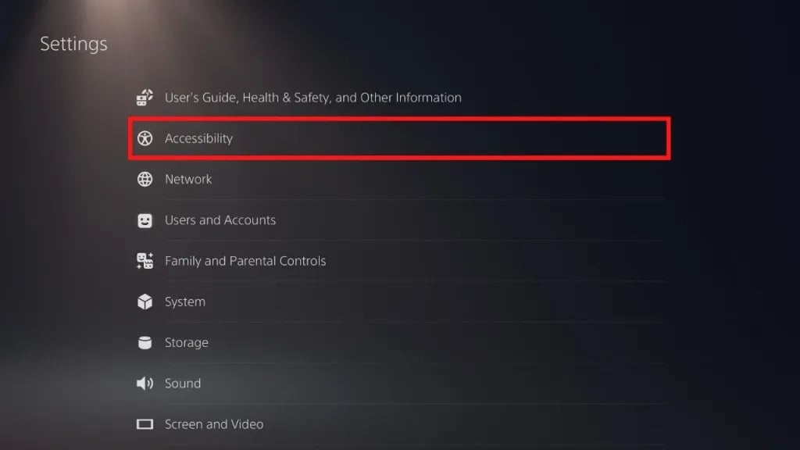Open the Network settings label

(188, 179)
